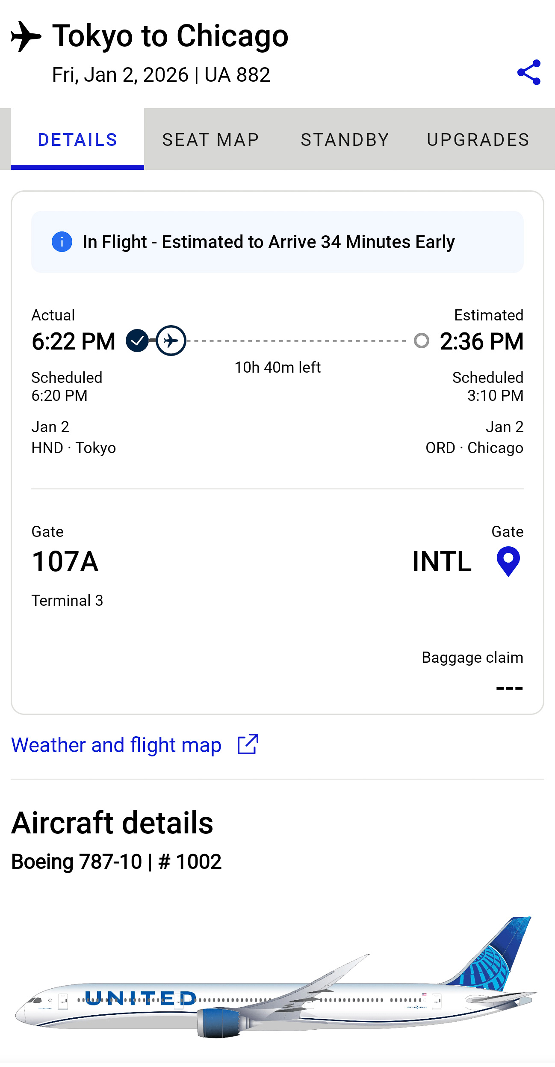Click the gray arrival circle marker
The height and width of the screenshot is (1067, 555).
422,341
